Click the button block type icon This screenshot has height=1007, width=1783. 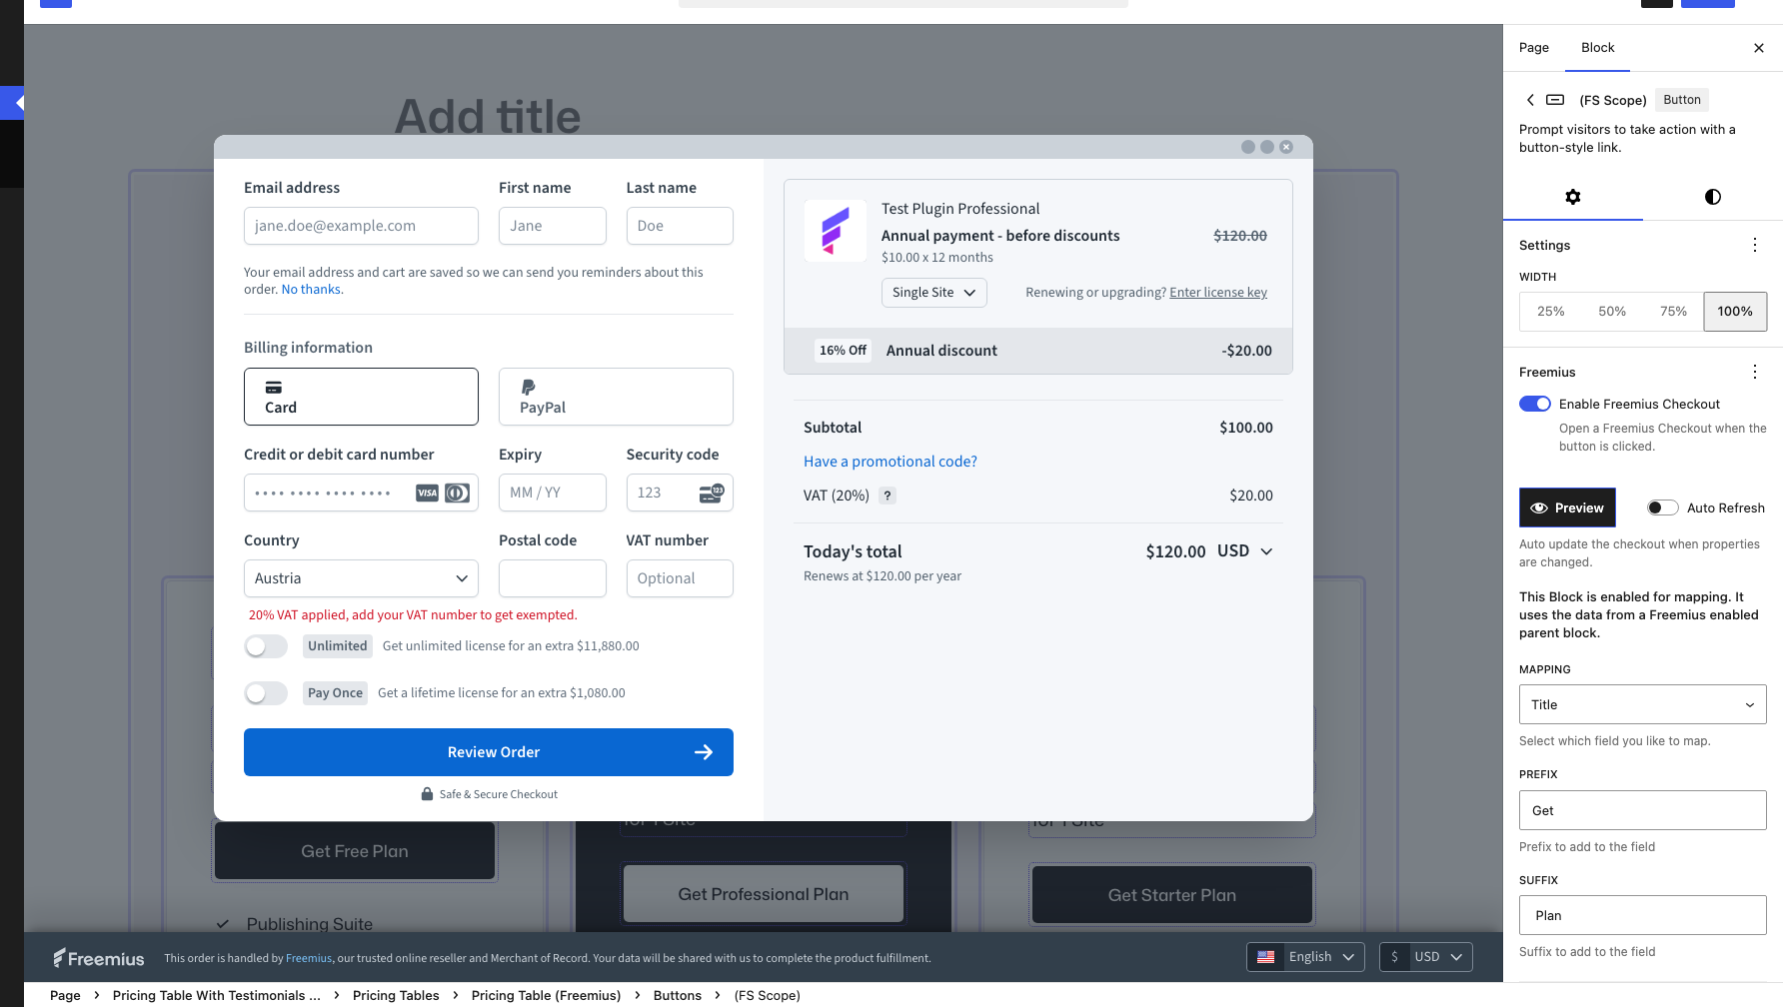pos(1555,100)
